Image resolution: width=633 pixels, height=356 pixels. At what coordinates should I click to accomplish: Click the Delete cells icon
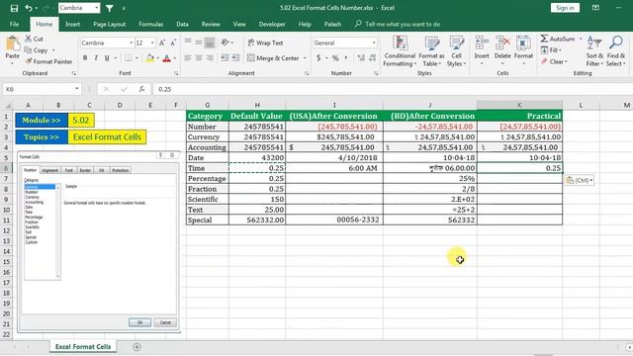(502, 44)
